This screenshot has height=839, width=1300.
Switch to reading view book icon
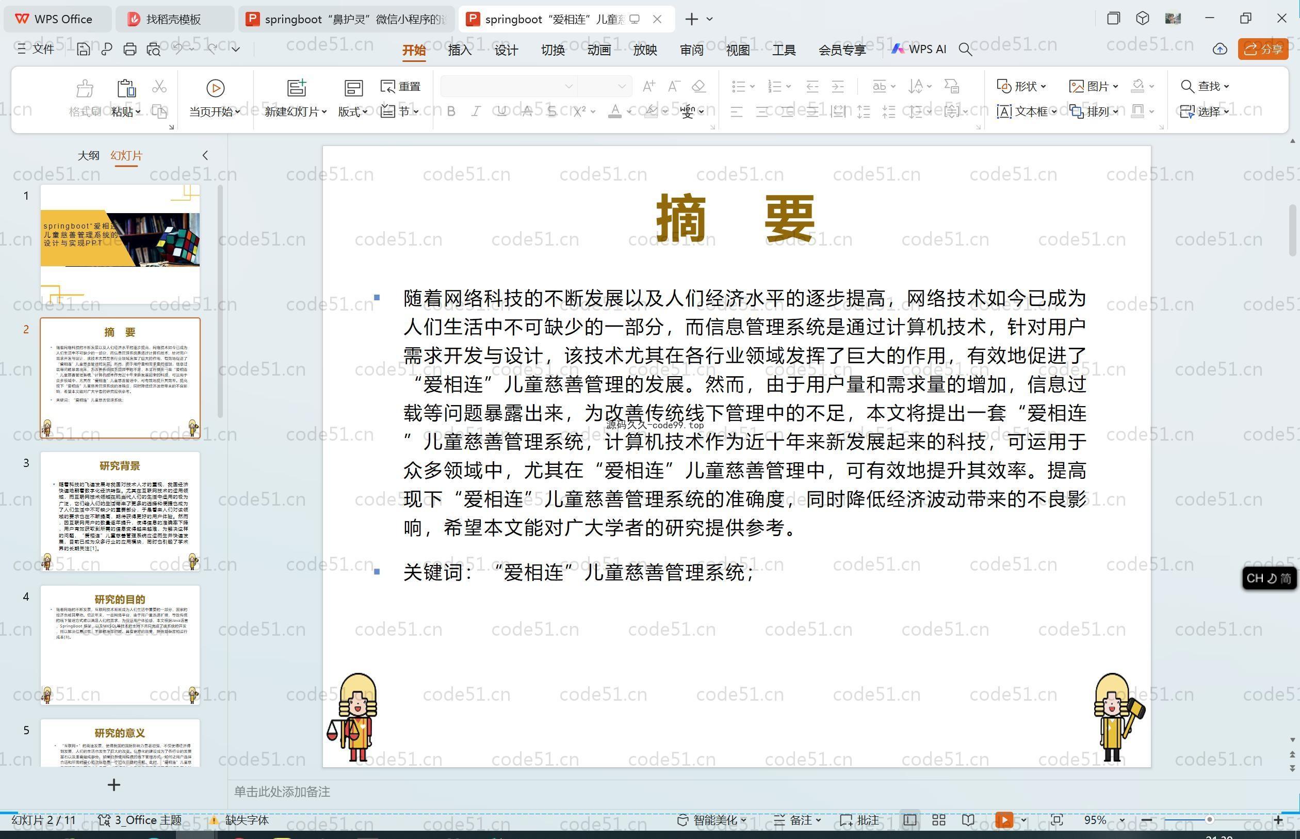click(x=968, y=820)
